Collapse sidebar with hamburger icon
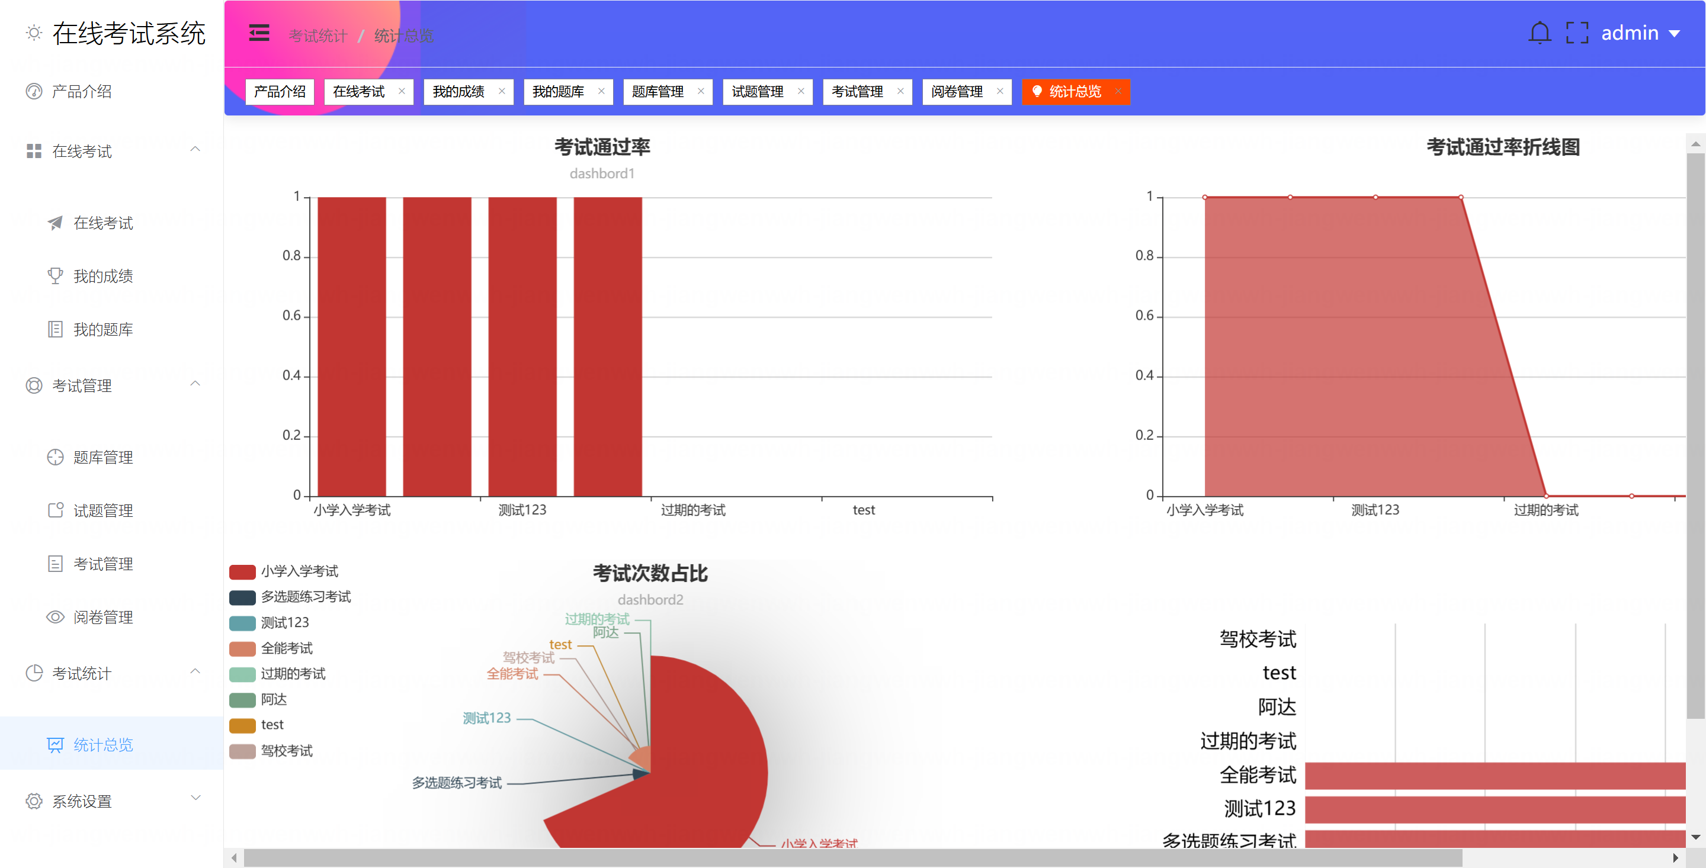Screen dimensions: 1706x868 pos(259,33)
